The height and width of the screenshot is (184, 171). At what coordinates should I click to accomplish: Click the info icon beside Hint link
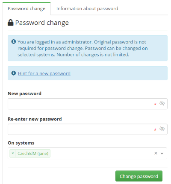(x=14, y=73)
